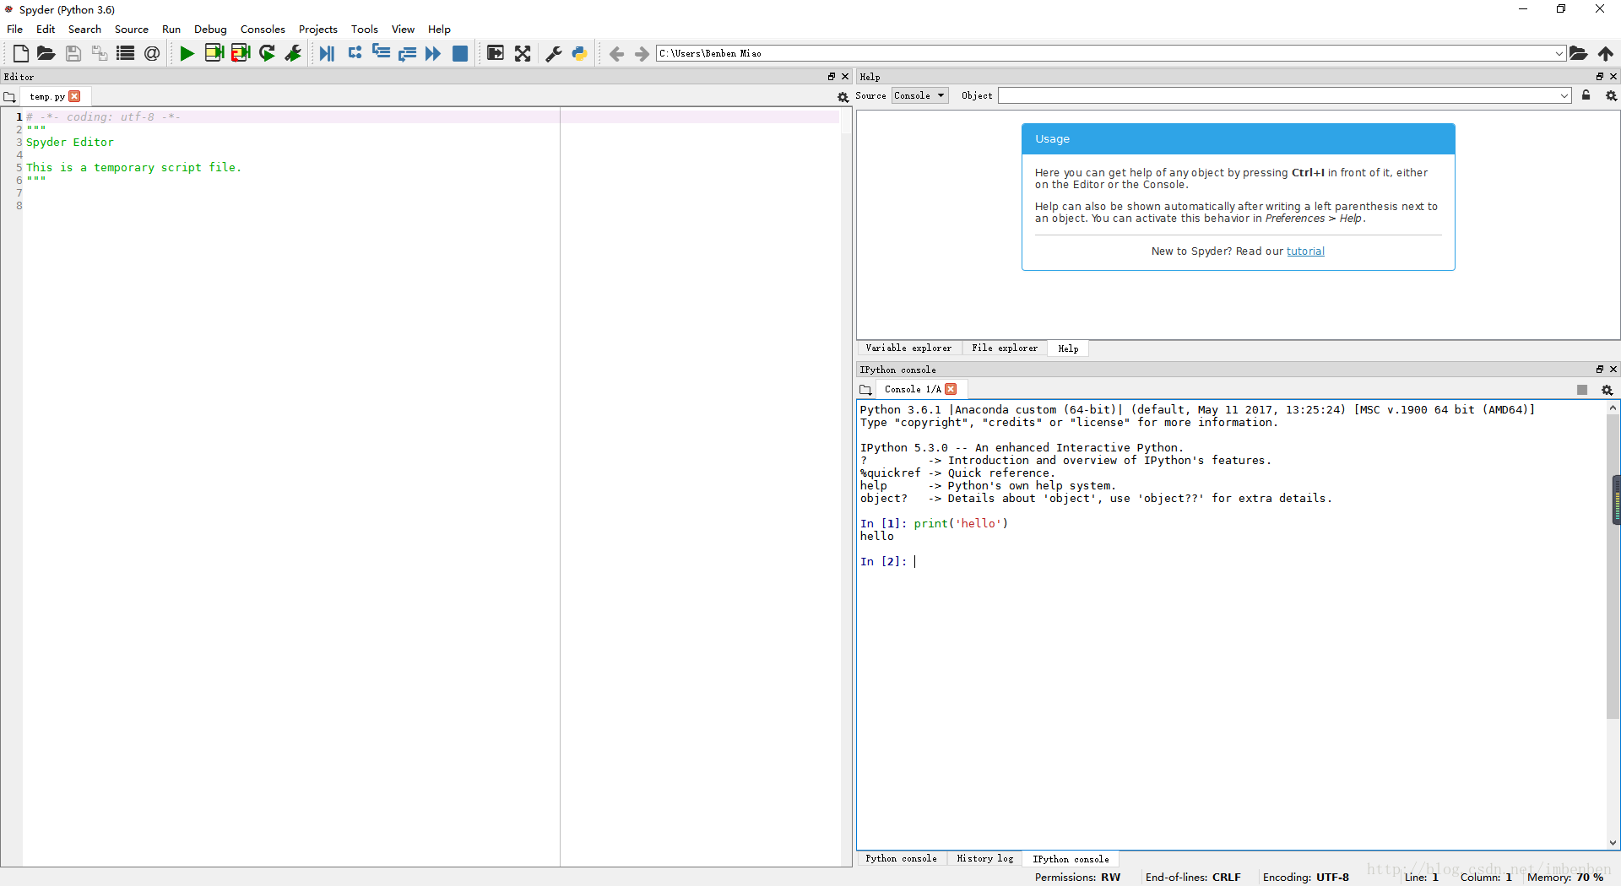Image resolution: width=1621 pixels, height=886 pixels.
Task: Expand the Object field dropdown arrow
Action: [1564, 96]
